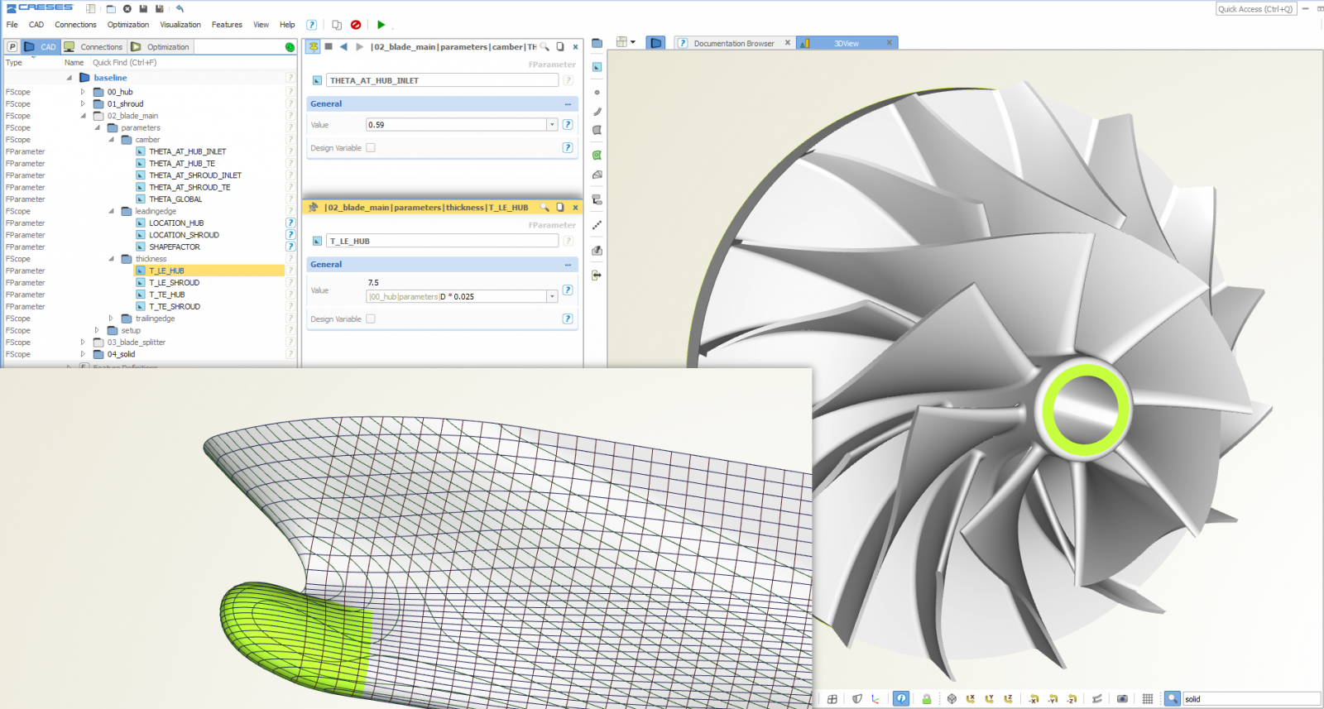Collapse the baseline scope in tree
This screenshot has height=709, width=1324.
(x=70, y=78)
